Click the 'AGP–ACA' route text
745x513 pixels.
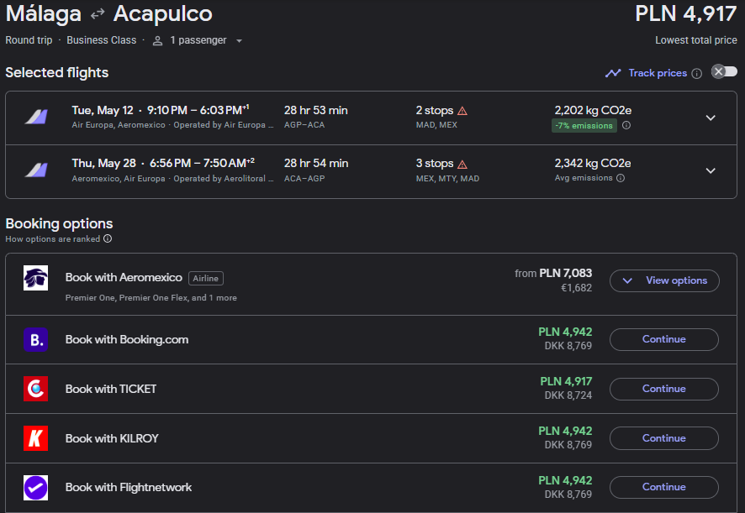tap(304, 125)
